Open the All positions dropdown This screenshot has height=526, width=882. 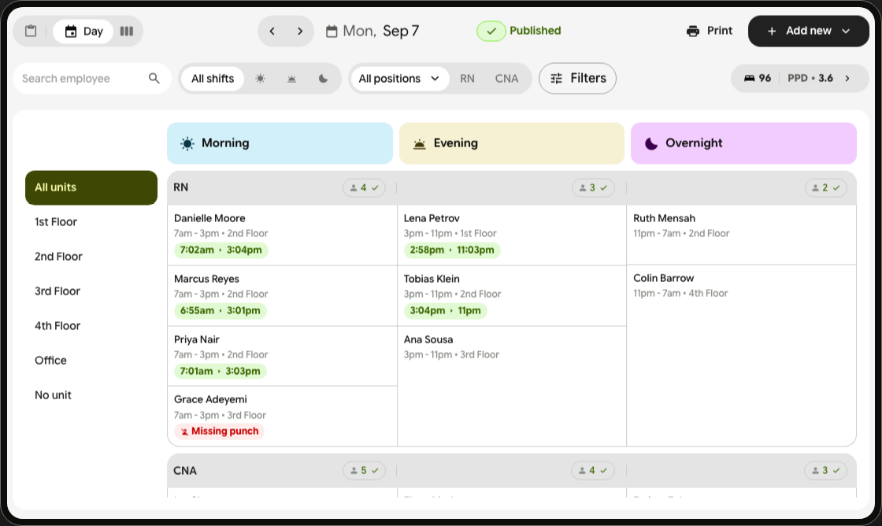[x=398, y=78]
